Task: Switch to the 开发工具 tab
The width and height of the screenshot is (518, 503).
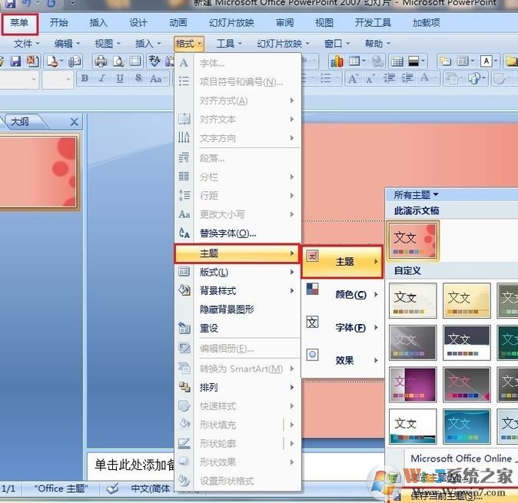Action: click(373, 23)
